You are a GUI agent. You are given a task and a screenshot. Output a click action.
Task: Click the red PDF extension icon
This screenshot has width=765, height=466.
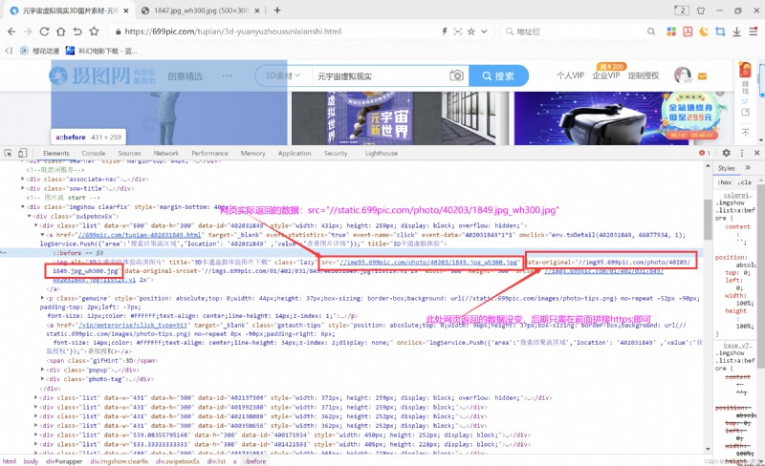(688, 32)
